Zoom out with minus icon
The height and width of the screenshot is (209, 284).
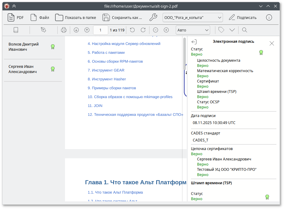pos(156,30)
